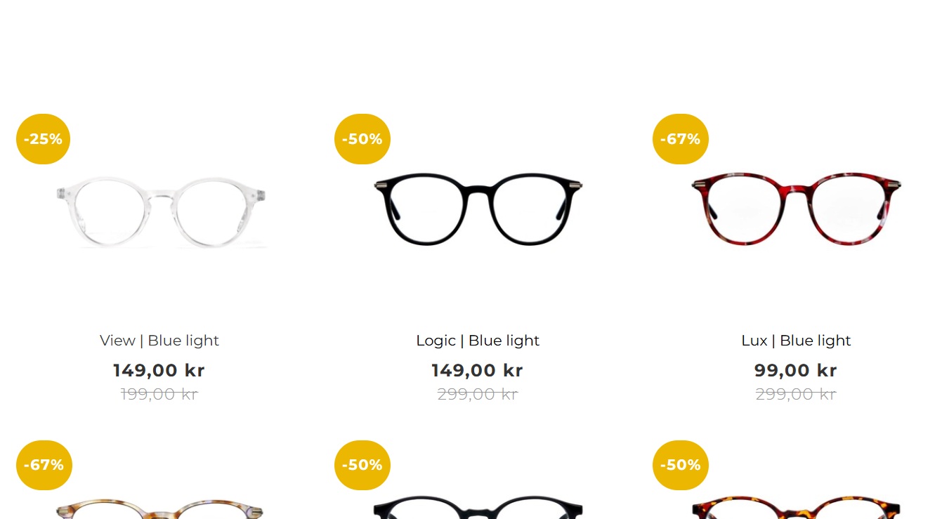Image resolution: width=942 pixels, height=519 pixels.
Task: Click the -67% badge above Lux glasses
Action: point(681,139)
